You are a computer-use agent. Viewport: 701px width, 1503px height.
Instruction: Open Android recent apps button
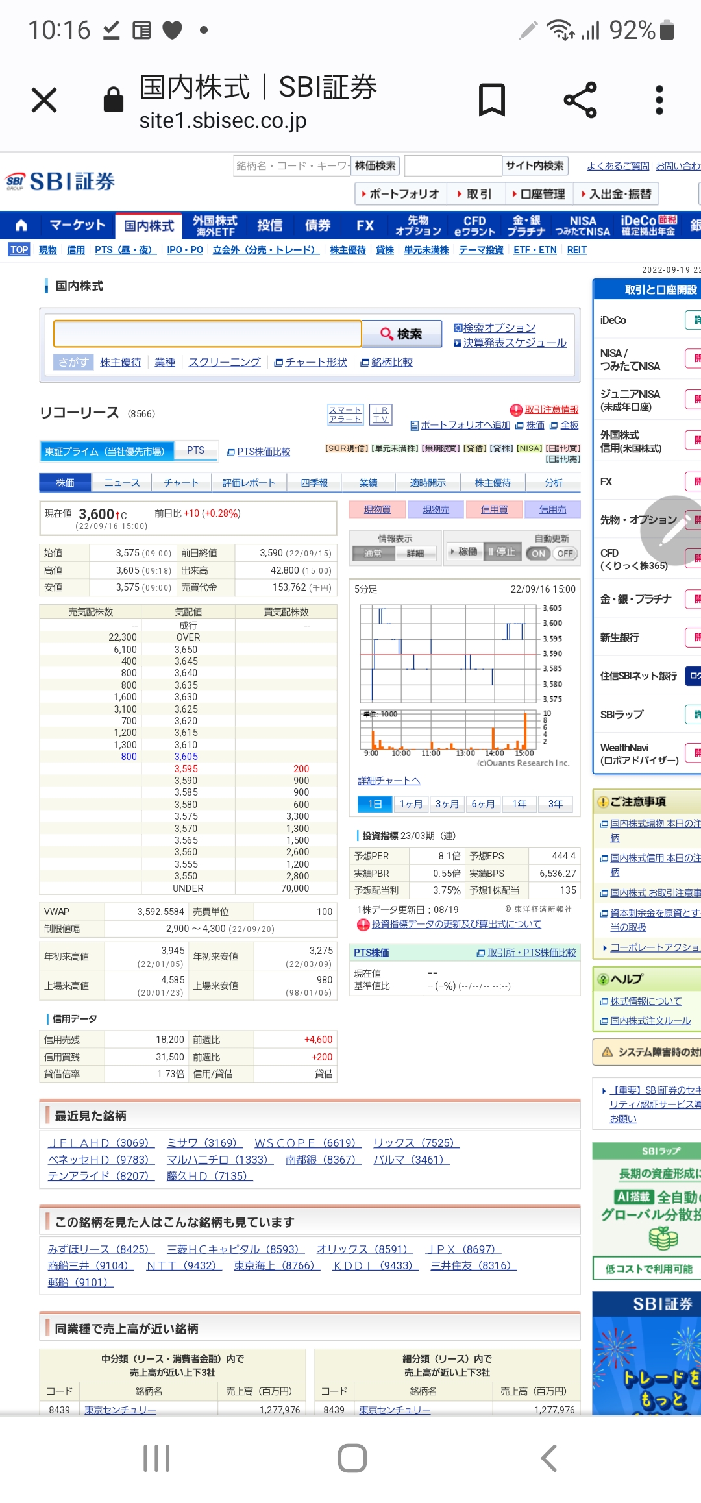point(156,1458)
